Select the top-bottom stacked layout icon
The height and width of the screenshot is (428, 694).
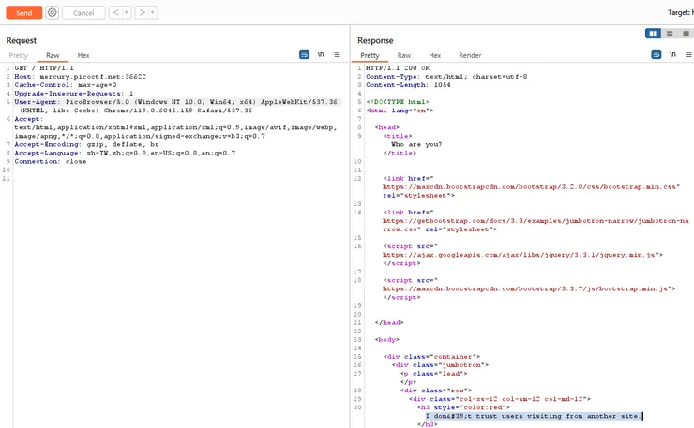pos(670,34)
